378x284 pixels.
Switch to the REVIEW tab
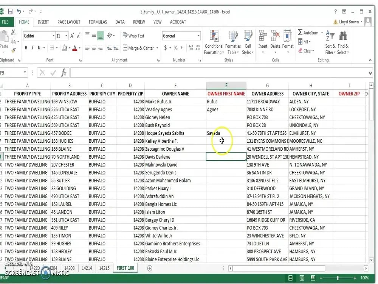click(x=139, y=22)
